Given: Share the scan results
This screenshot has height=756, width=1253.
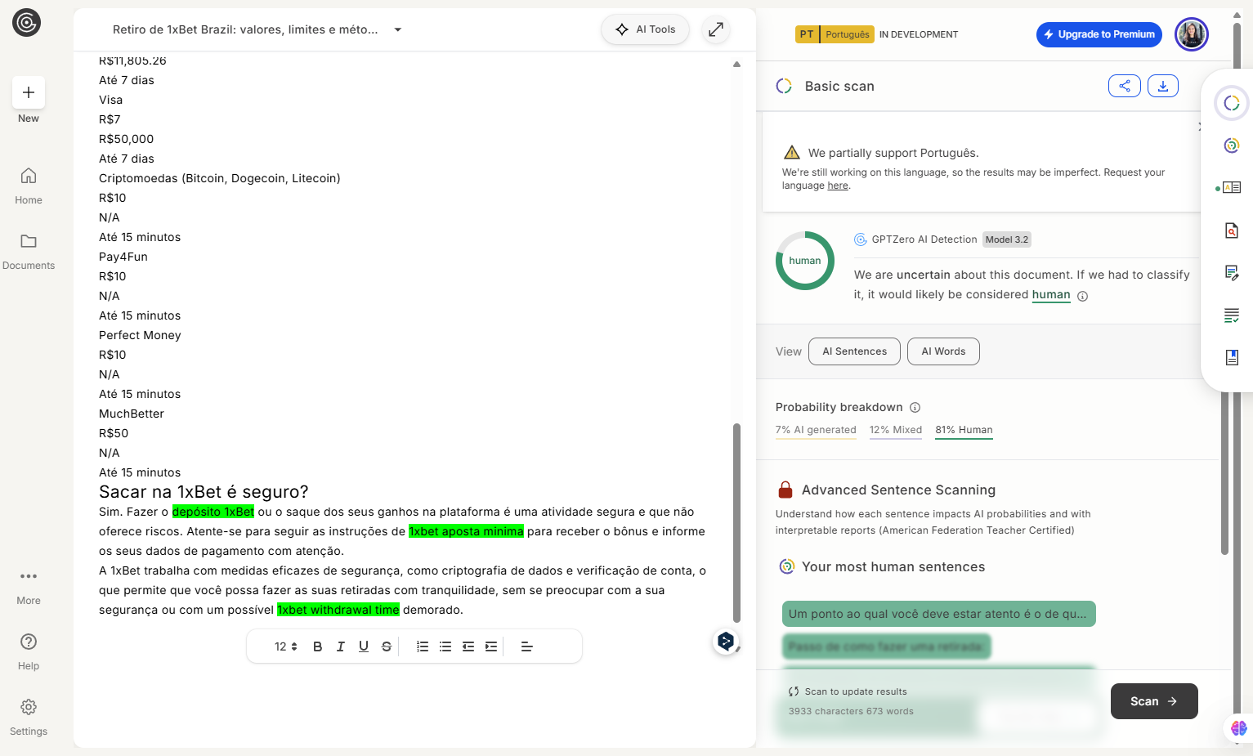Looking at the screenshot, I should coord(1125,86).
